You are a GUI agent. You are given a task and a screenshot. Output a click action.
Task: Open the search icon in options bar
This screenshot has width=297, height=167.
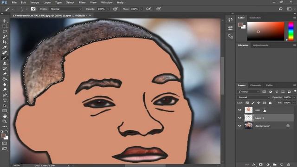(280, 9)
